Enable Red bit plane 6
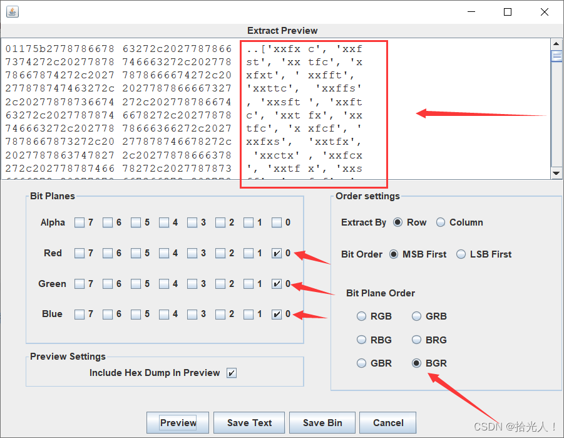The width and height of the screenshot is (564, 438). point(108,253)
